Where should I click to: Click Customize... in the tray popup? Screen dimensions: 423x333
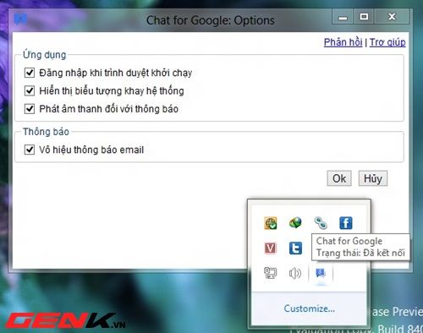(310, 308)
